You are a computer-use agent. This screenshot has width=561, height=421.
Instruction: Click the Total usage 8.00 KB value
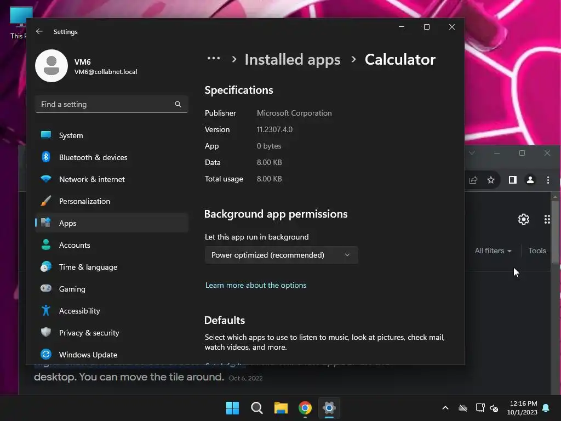click(x=269, y=179)
